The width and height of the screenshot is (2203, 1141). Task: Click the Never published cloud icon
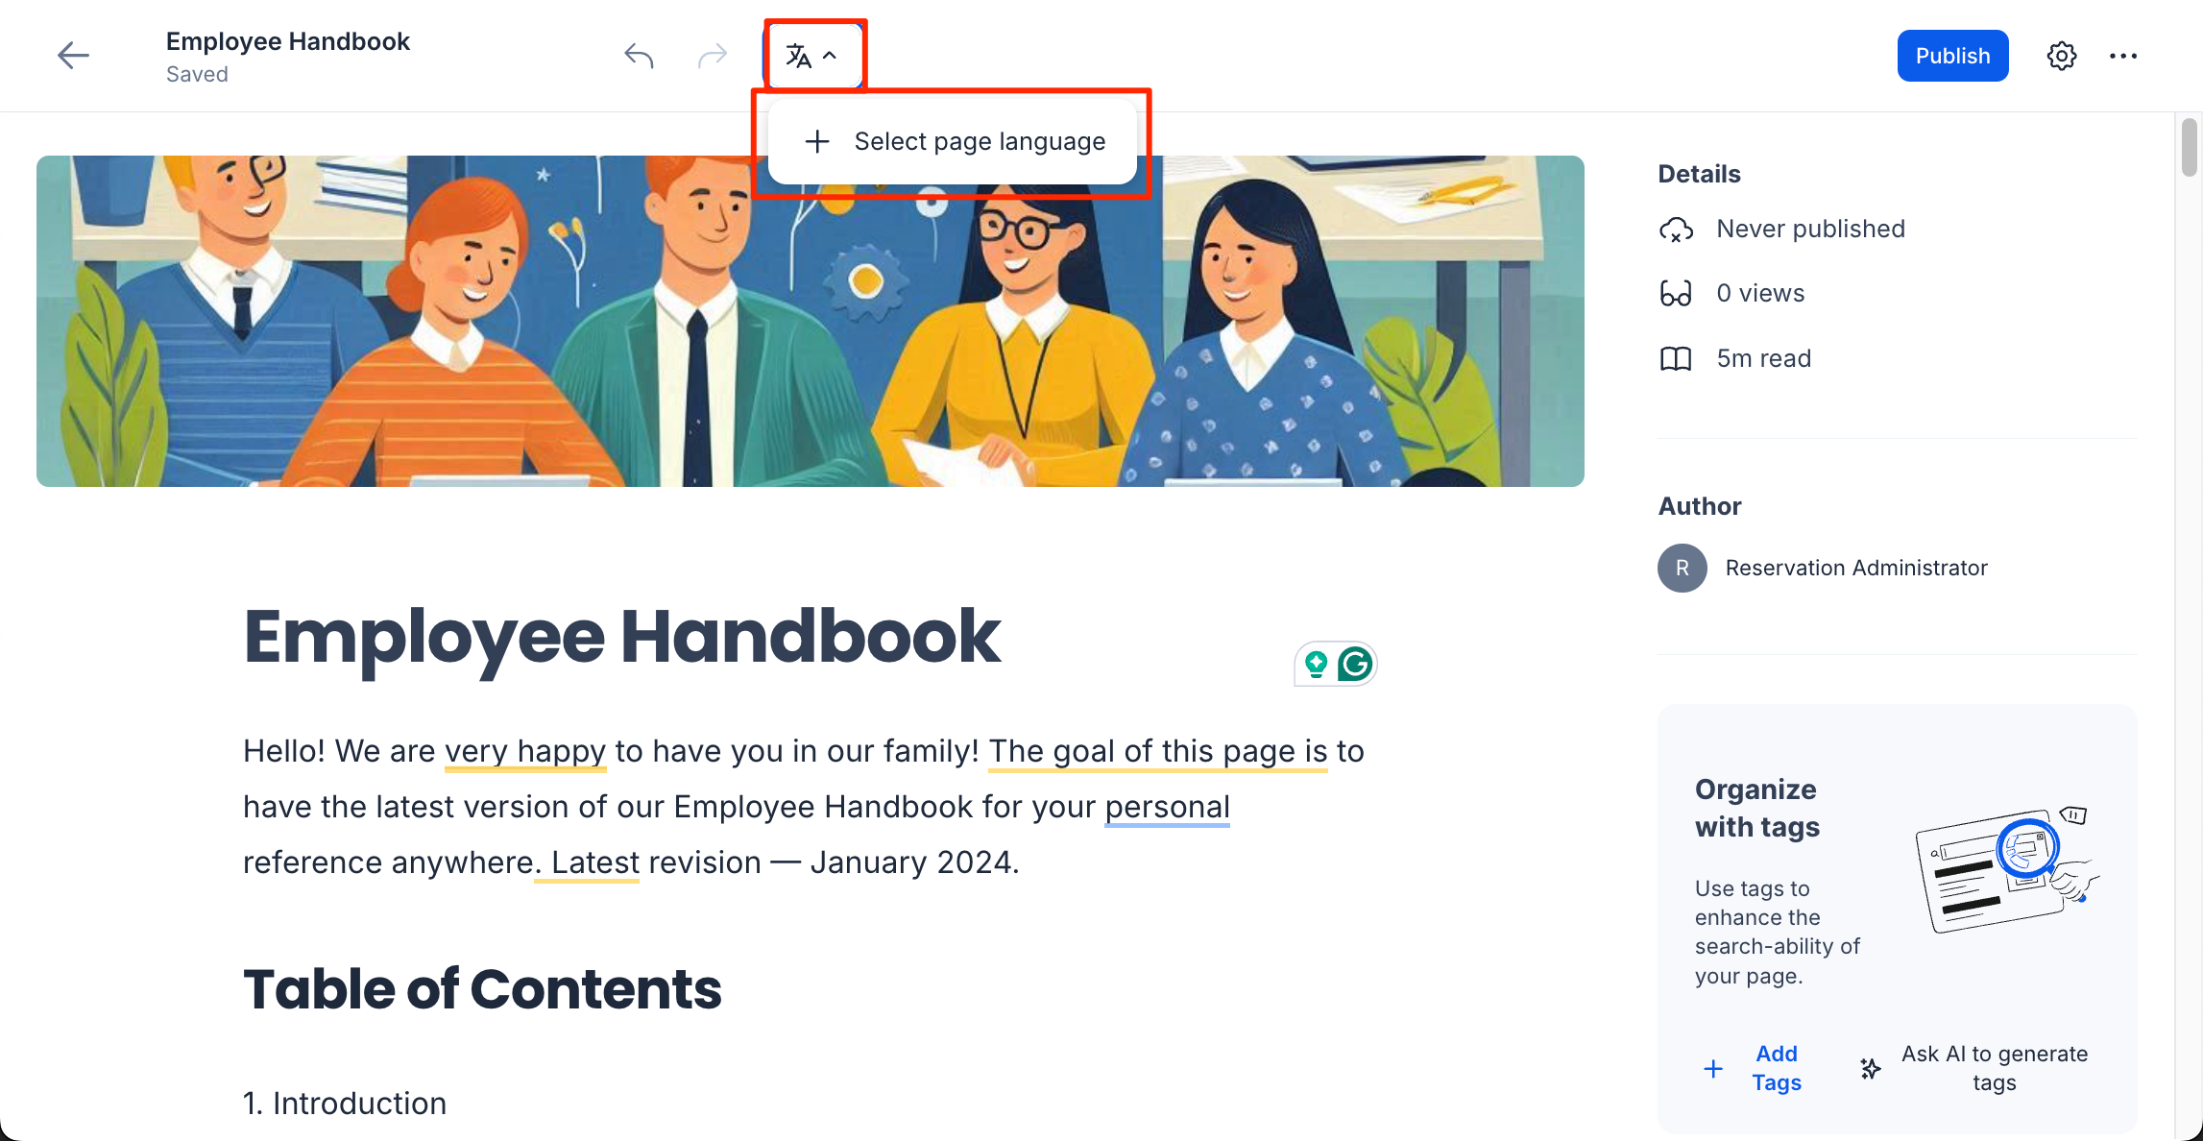(x=1676, y=230)
